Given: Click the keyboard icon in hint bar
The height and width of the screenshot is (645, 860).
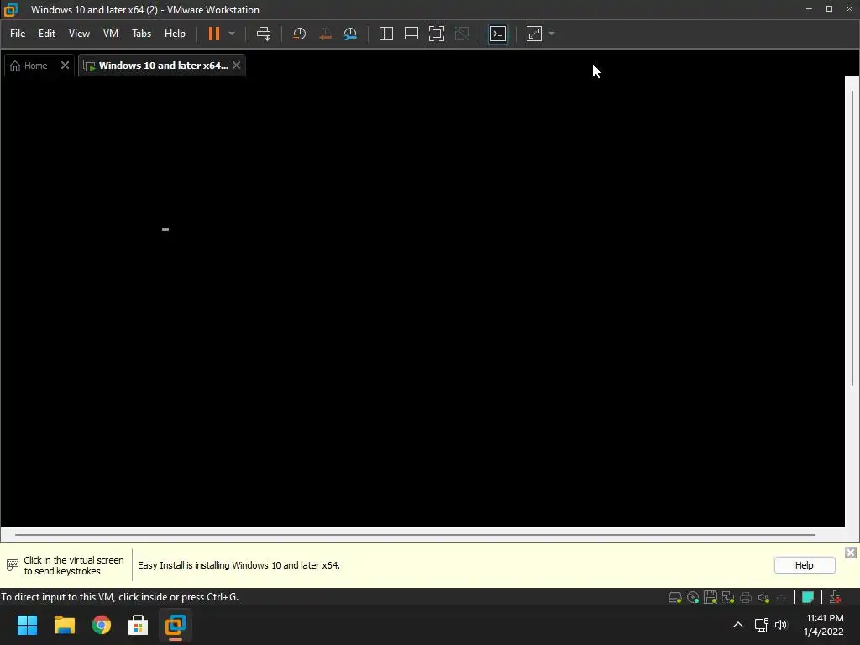Looking at the screenshot, I should click(x=12, y=565).
